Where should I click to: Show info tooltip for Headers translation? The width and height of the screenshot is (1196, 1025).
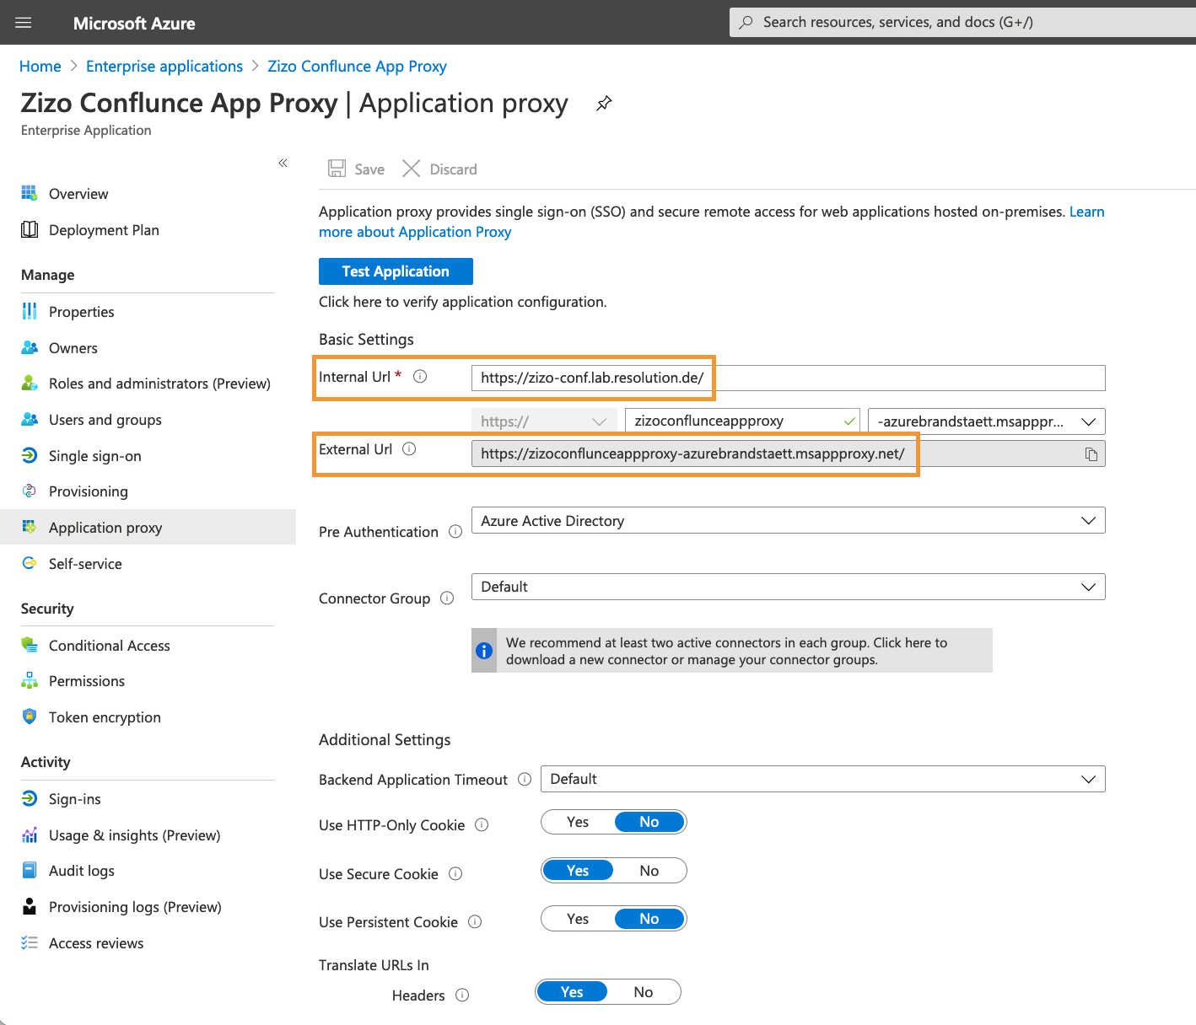pos(462,995)
